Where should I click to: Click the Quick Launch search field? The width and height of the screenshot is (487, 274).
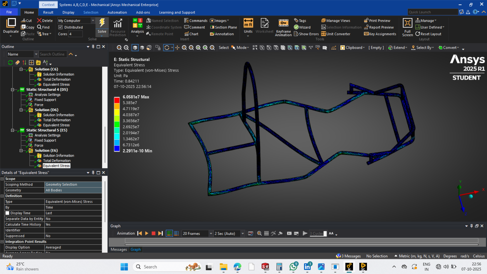pos(433,12)
